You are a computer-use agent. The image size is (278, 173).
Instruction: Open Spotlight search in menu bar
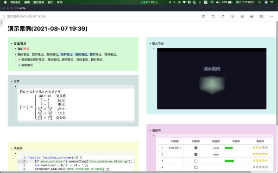pyautogui.click(x=260, y=2)
